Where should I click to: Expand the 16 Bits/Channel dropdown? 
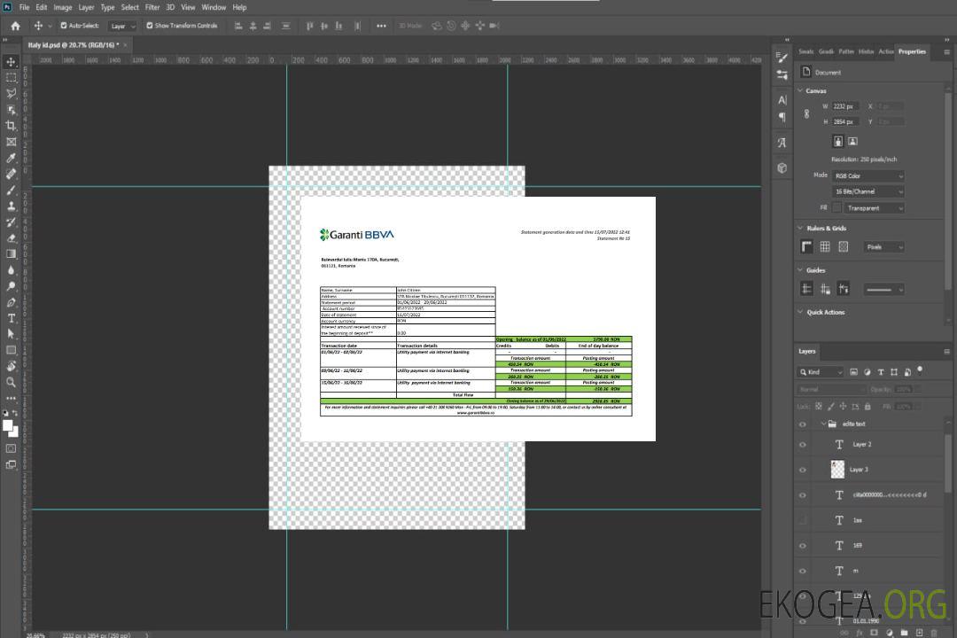point(868,191)
